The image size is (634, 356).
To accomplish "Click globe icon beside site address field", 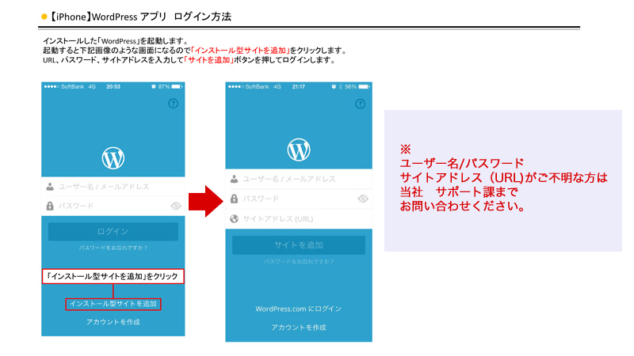I will tap(234, 219).
